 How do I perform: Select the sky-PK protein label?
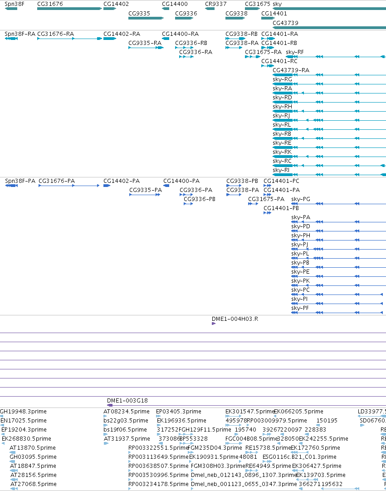pos(301,281)
